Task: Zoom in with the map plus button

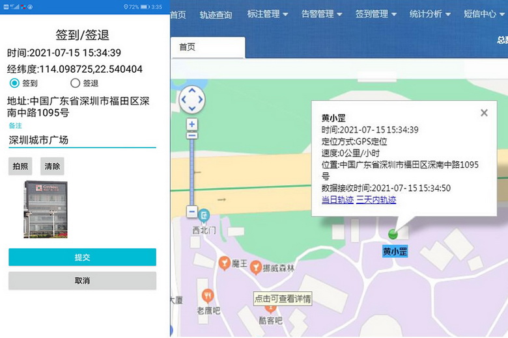Action: pyautogui.click(x=191, y=123)
